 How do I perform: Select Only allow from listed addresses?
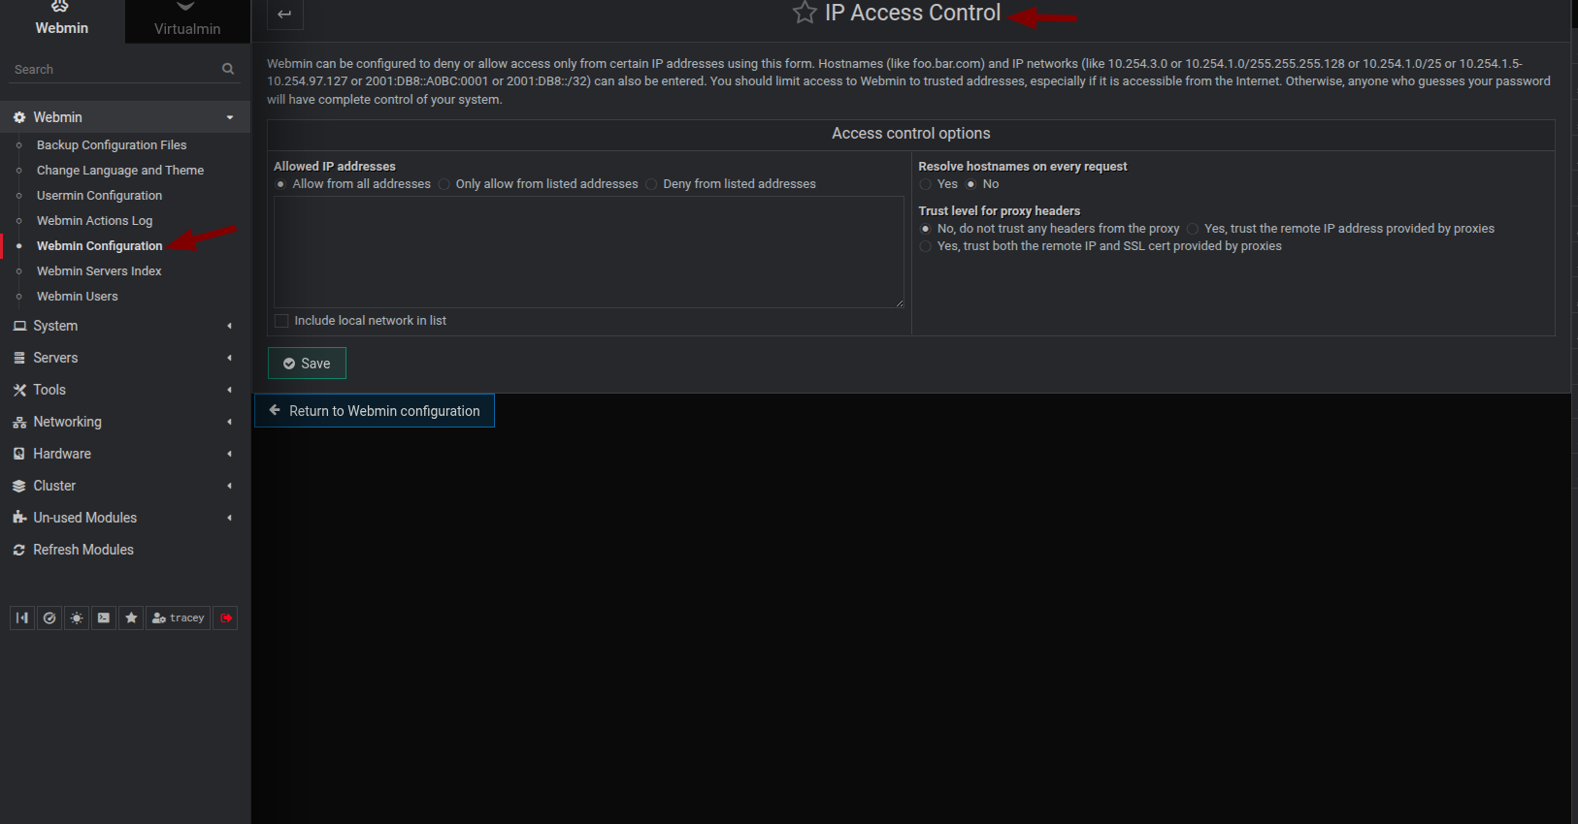tap(444, 184)
